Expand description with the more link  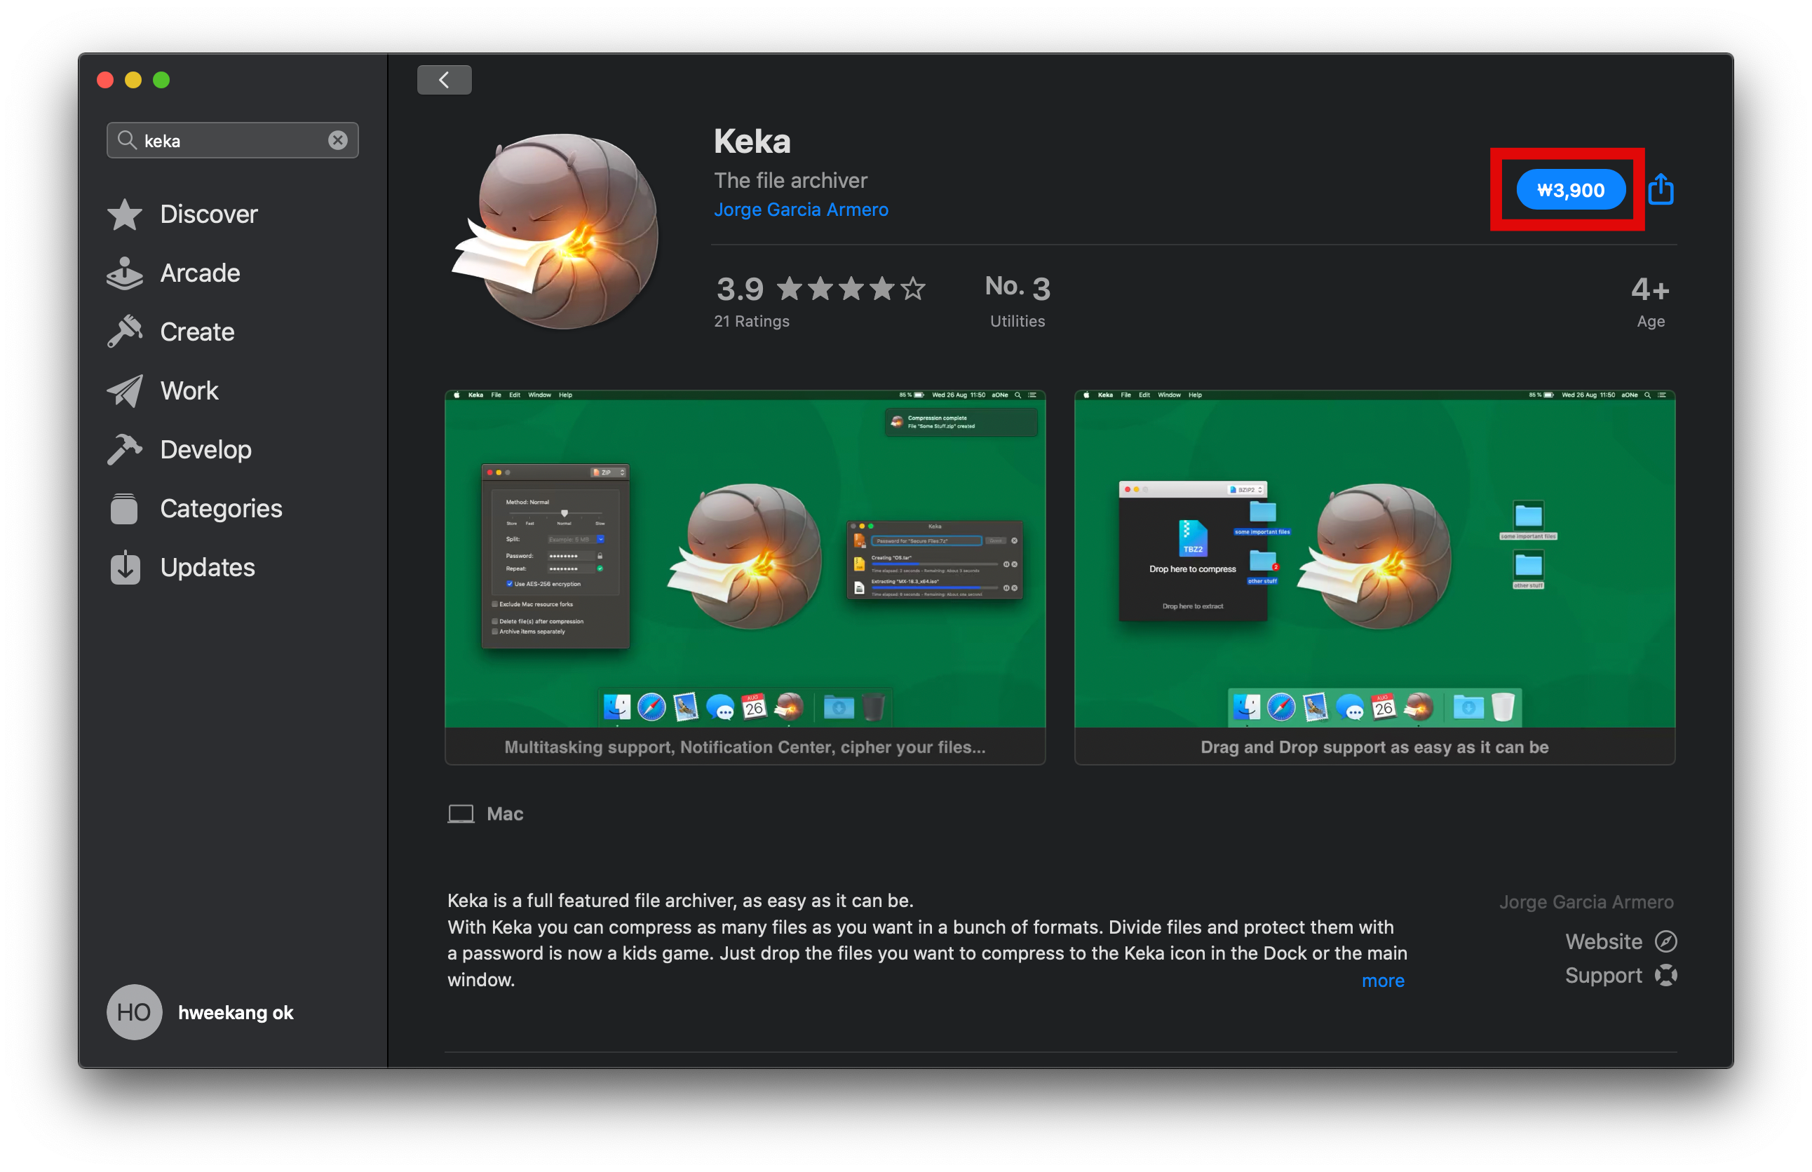pyautogui.click(x=1383, y=981)
